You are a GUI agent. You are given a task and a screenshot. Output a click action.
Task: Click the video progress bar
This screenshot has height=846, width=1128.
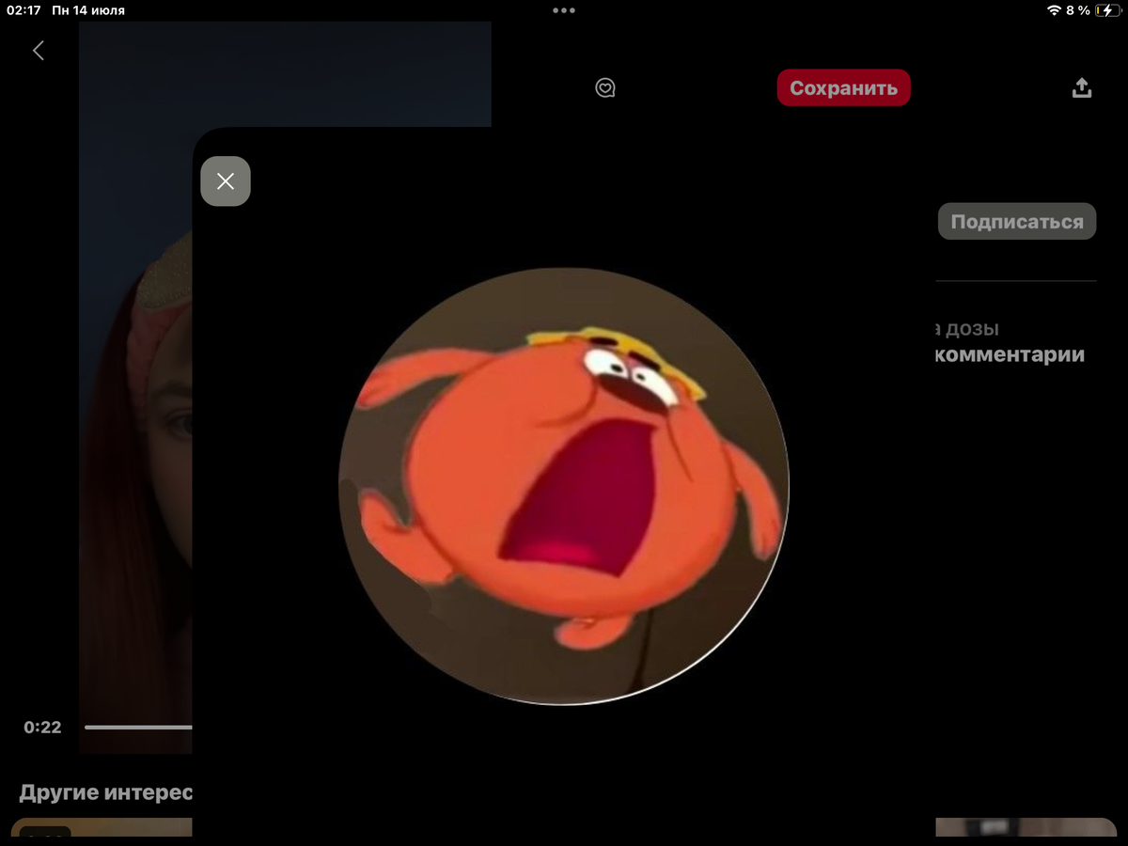tap(138, 727)
